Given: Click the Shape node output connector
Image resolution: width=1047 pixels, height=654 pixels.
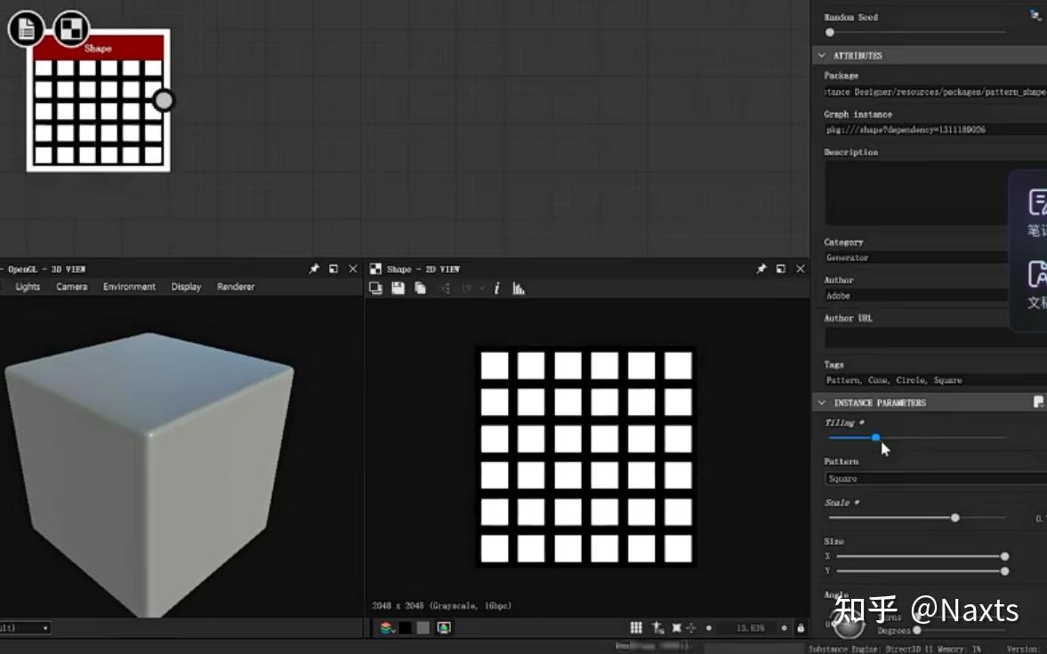Looking at the screenshot, I should pos(164,100).
